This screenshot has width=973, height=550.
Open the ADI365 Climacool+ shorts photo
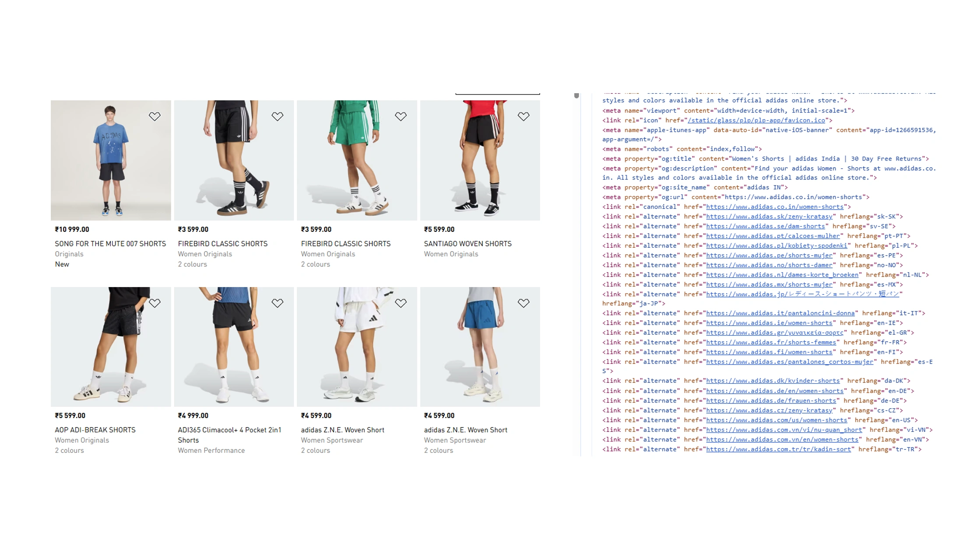(234, 347)
